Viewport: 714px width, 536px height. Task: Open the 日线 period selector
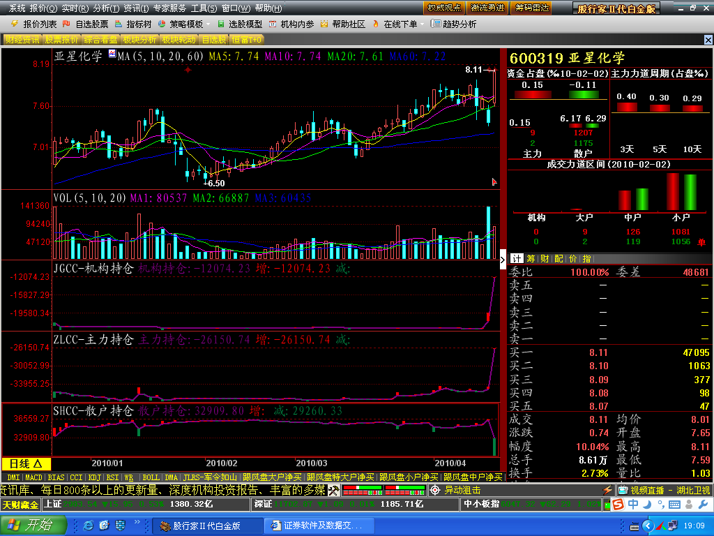pos(26,463)
